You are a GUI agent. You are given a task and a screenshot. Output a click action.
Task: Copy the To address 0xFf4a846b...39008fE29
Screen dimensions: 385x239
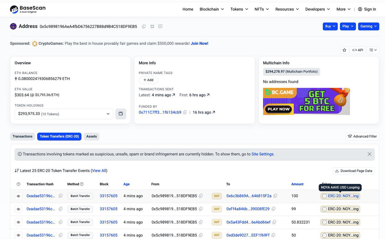[x=273, y=209]
